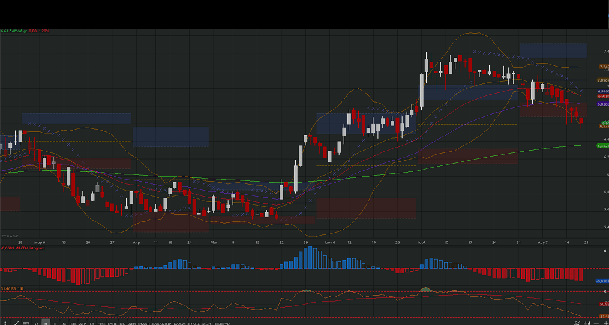Click the 7,4 price axis label

[x=606, y=51]
